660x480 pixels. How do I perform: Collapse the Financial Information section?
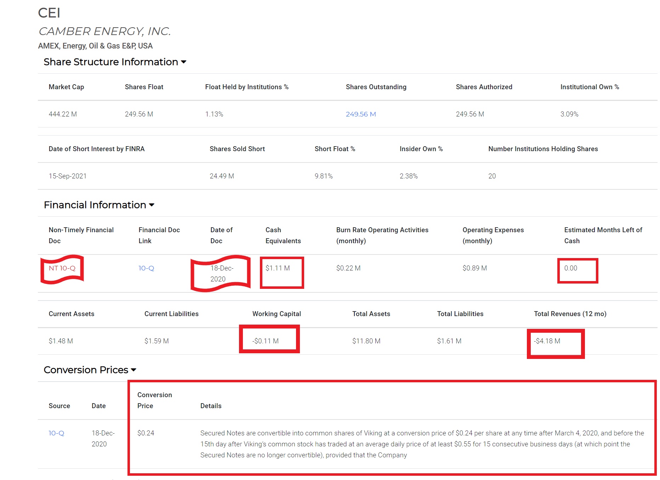[x=99, y=205]
